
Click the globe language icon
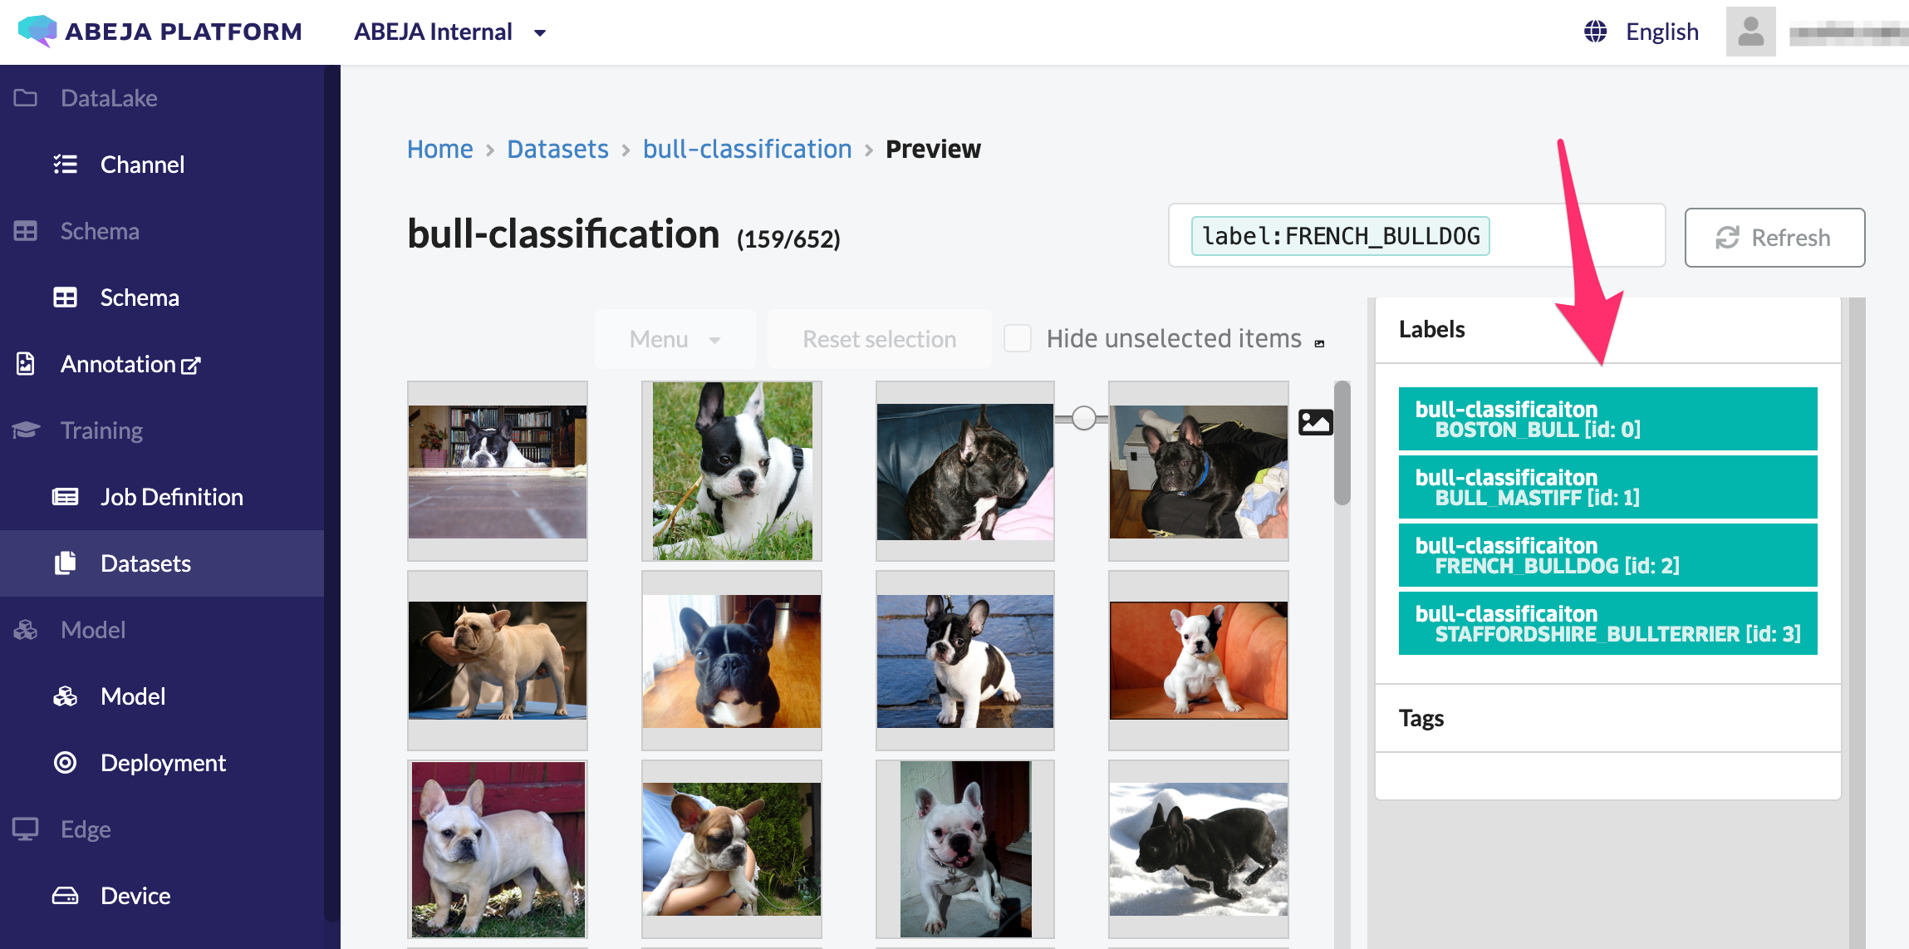pyautogui.click(x=1595, y=32)
